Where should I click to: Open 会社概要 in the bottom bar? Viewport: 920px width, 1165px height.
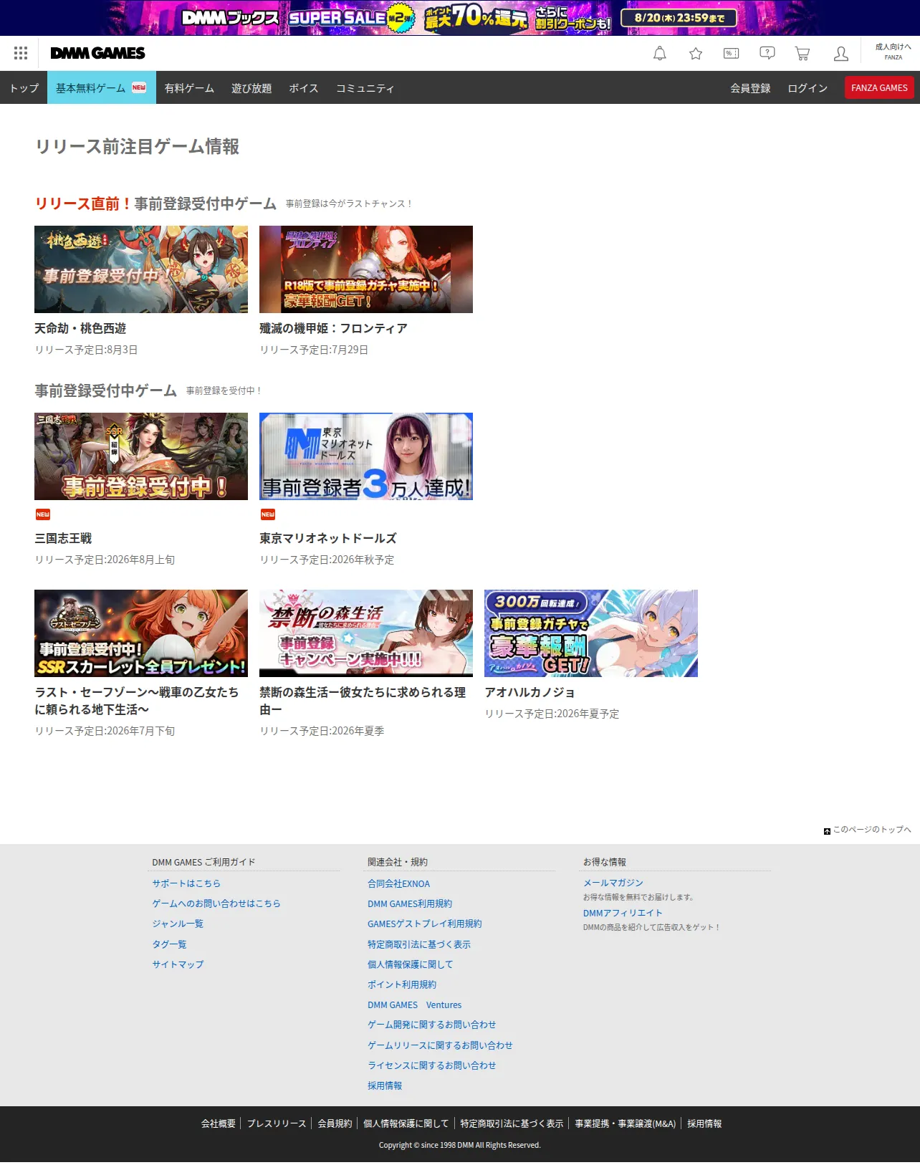click(219, 1123)
